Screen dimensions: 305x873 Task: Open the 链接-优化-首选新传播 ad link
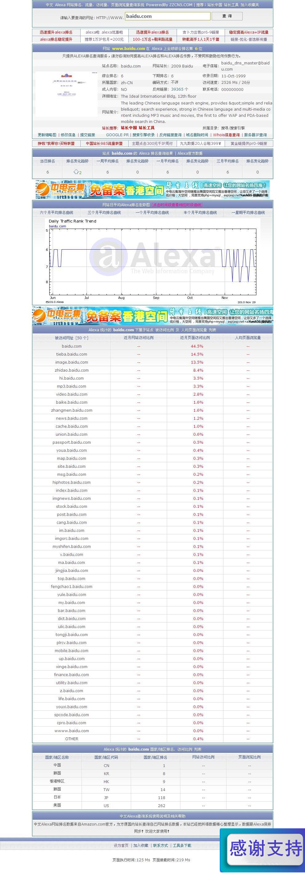tap(249, 39)
